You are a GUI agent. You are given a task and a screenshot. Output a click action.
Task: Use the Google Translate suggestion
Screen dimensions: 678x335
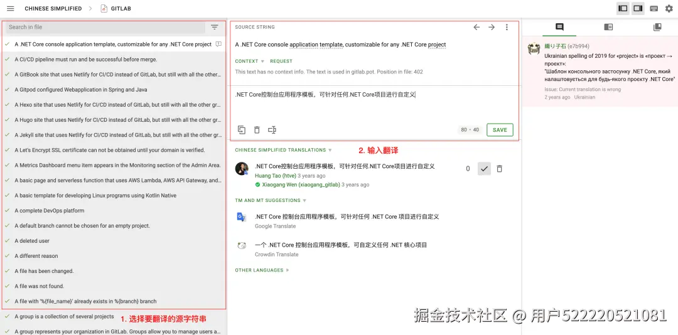[x=347, y=216]
